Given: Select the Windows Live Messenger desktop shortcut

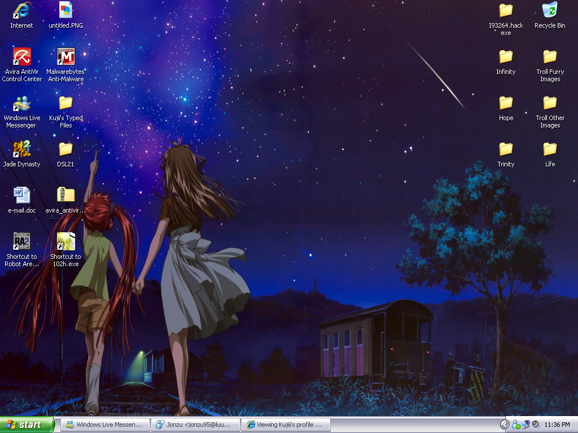Looking at the screenshot, I should pyautogui.click(x=22, y=103).
